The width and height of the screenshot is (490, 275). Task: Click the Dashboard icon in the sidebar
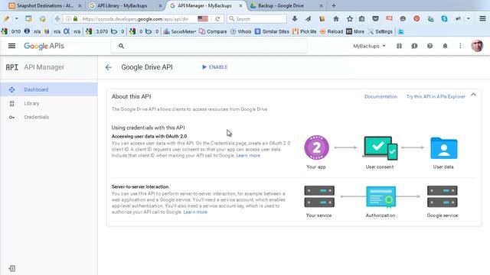(12, 90)
